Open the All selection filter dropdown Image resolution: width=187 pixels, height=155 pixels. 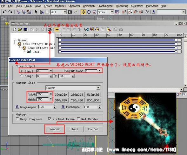click(x=65, y=12)
